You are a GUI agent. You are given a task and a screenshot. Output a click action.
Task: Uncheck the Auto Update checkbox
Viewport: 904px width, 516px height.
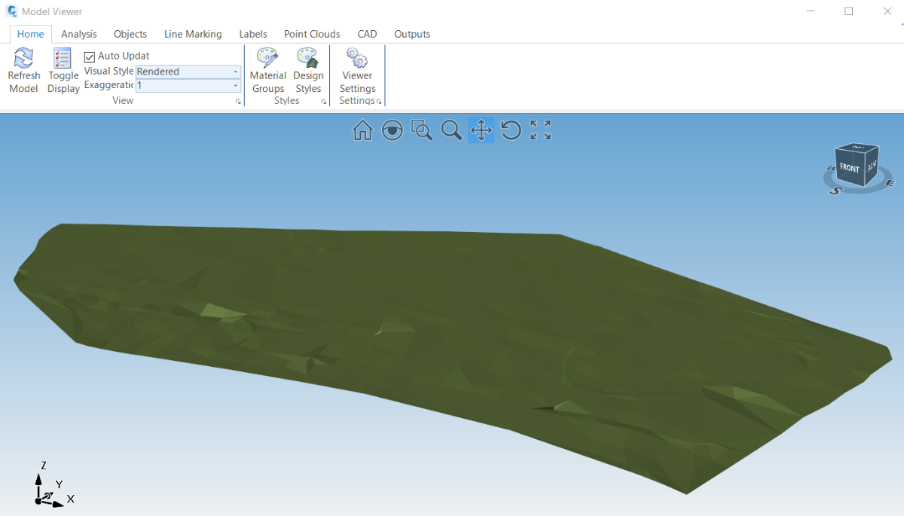(90, 56)
